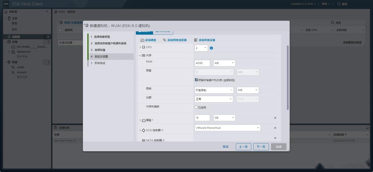This screenshot has height=172, width=373.
Task: Click the 更多网络 link
Action: click(22, 77)
